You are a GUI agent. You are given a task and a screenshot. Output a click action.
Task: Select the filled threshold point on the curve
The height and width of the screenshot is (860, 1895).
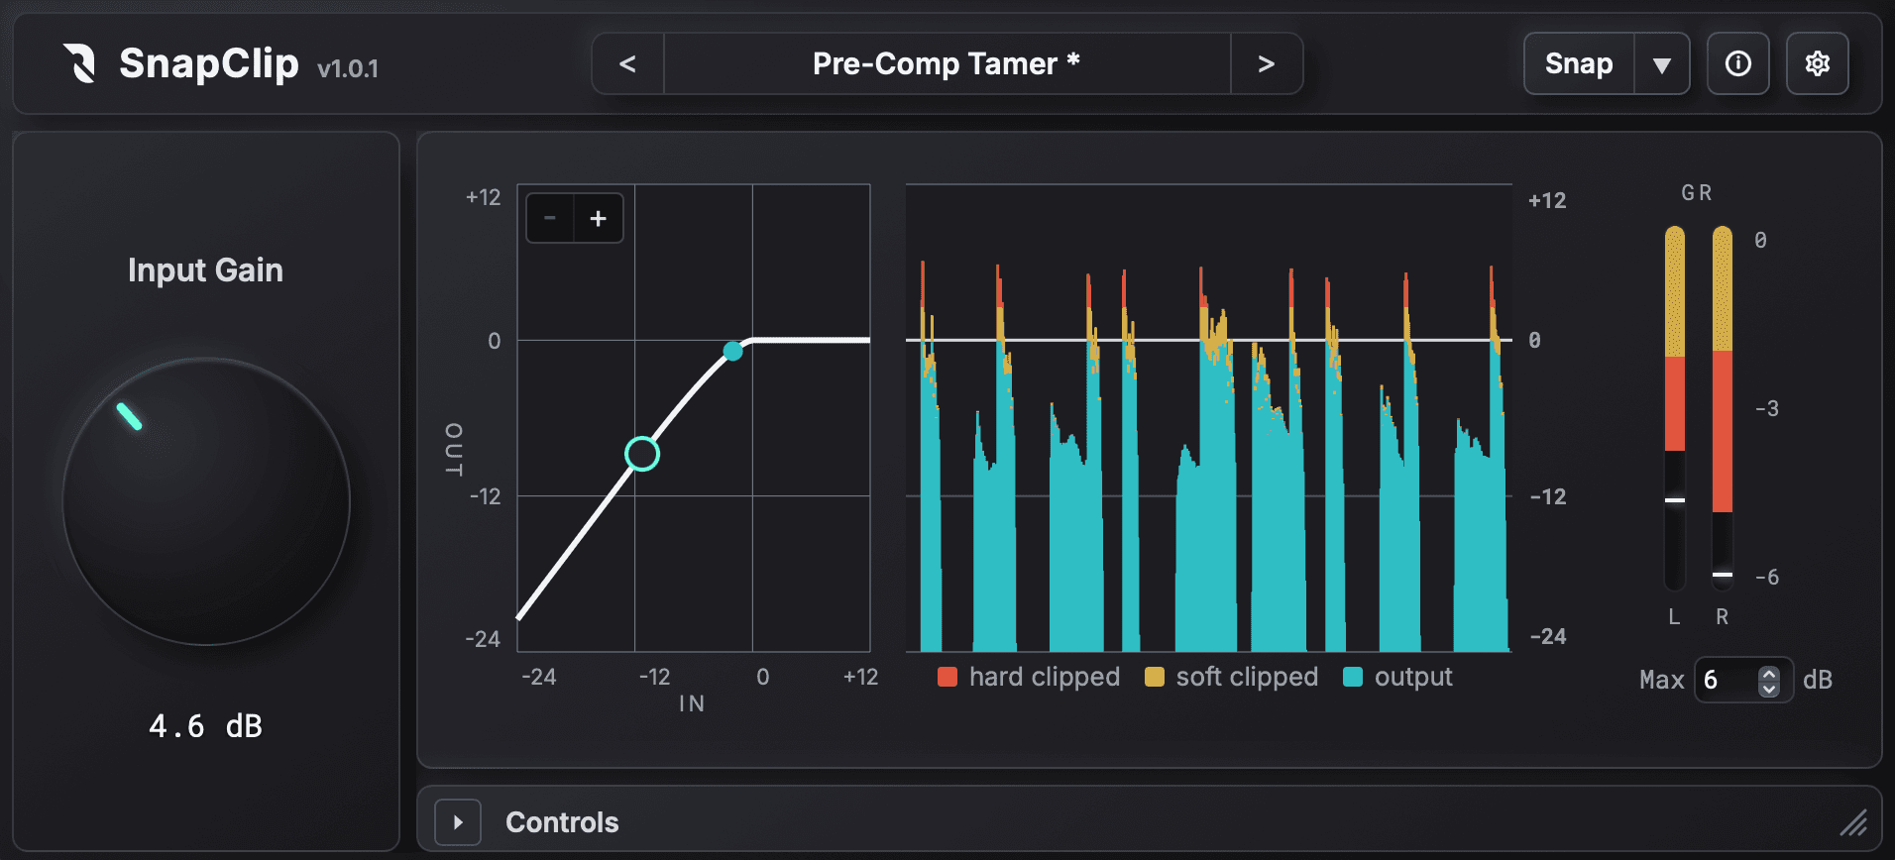coord(732,351)
